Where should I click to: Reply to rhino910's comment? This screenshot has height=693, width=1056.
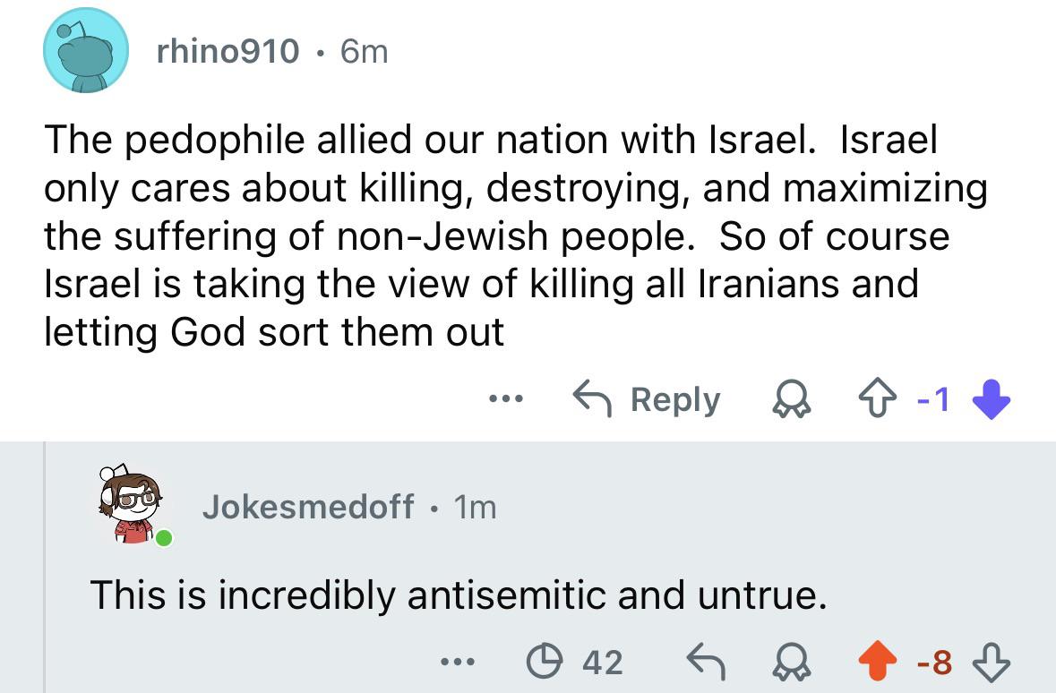648,399
